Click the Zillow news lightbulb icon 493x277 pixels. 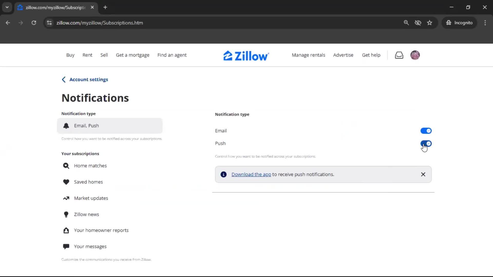(x=66, y=214)
